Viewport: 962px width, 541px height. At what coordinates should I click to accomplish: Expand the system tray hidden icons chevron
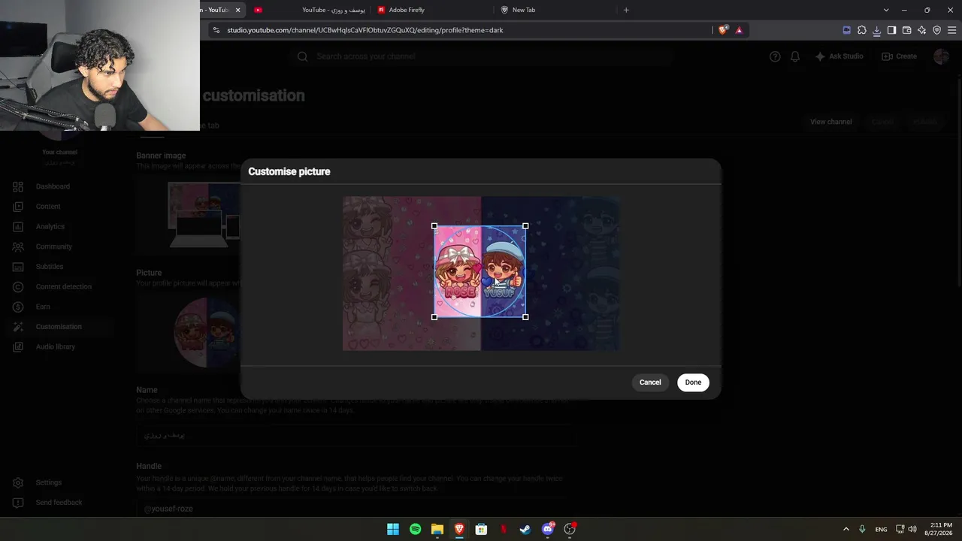pyautogui.click(x=846, y=529)
